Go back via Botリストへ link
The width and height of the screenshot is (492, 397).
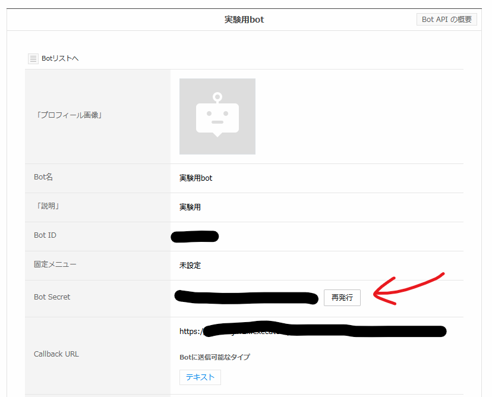point(60,58)
